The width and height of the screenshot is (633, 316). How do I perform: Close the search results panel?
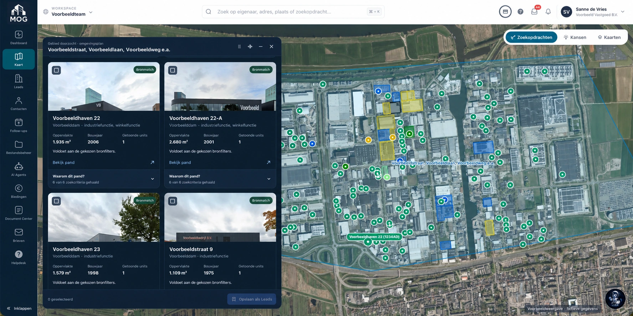(271, 46)
